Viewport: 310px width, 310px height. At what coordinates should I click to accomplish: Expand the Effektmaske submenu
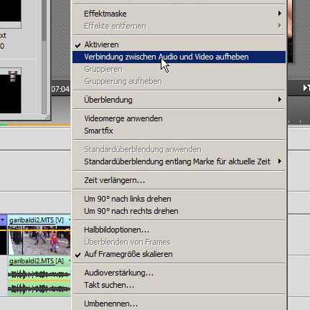pos(179,14)
